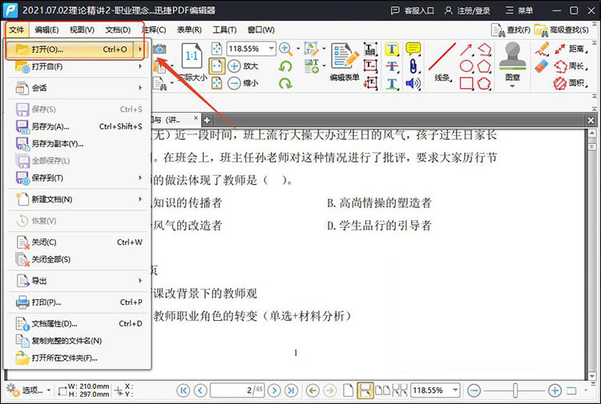
Task: Go back to previous view
Action: coord(313,390)
